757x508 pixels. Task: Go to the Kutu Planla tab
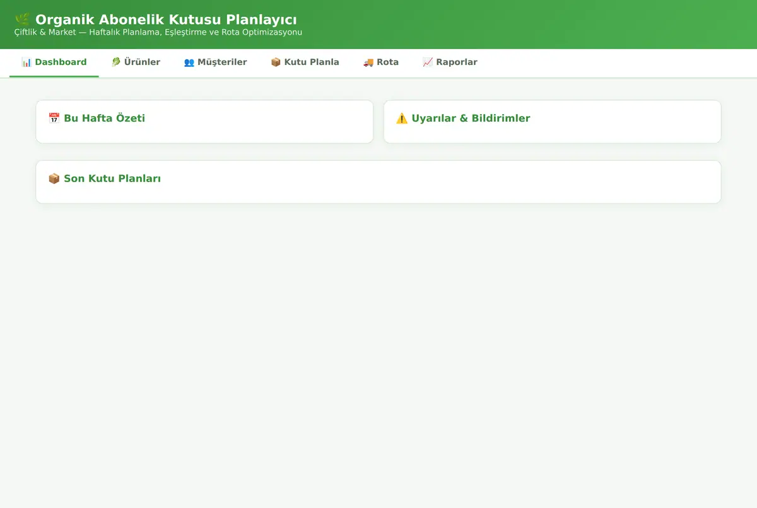point(305,62)
